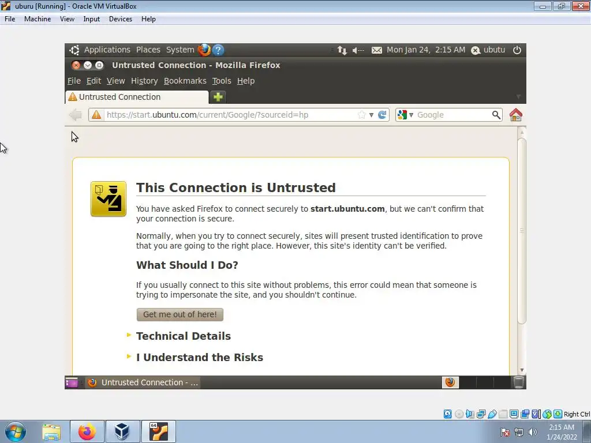The width and height of the screenshot is (591, 443).
Task: Click the VirtualBox USB devices icon
Action: [492, 414]
